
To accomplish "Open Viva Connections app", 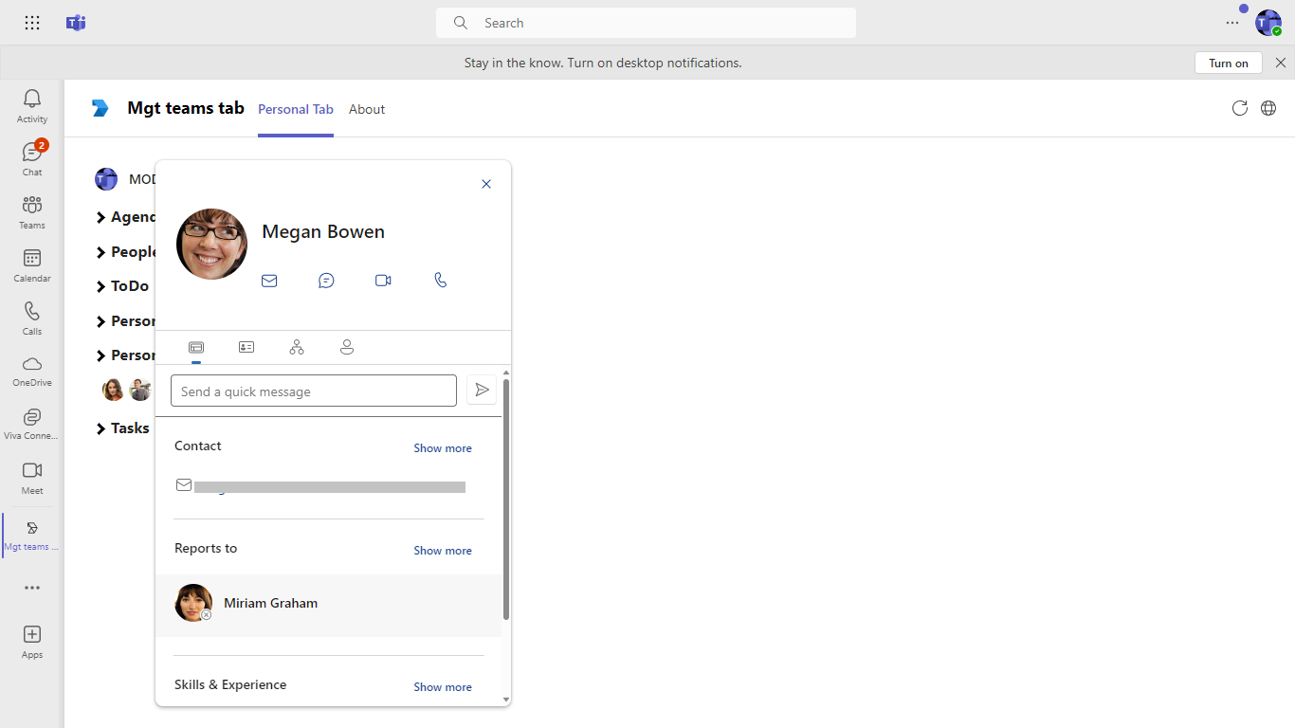I will pyautogui.click(x=32, y=425).
